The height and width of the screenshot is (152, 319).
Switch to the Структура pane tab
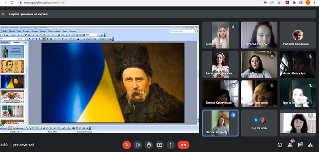tap(4, 43)
